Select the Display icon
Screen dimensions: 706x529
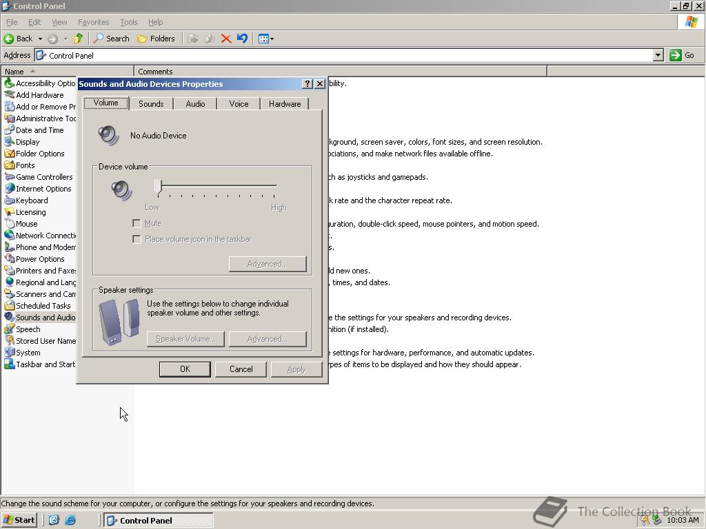[x=10, y=142]
